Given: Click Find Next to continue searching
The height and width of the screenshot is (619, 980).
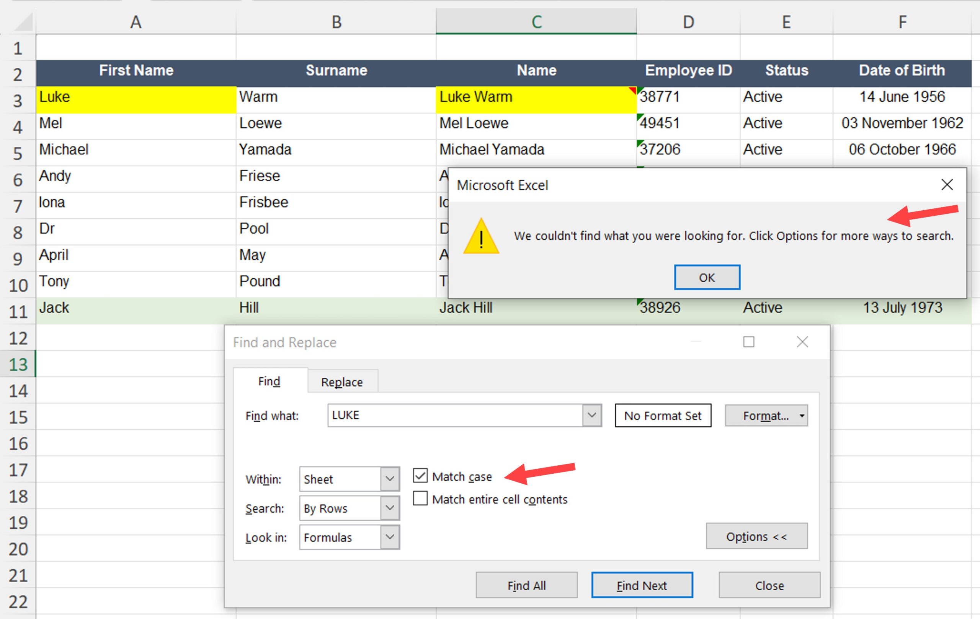Looking at the screenshot, I should [641, 585].
